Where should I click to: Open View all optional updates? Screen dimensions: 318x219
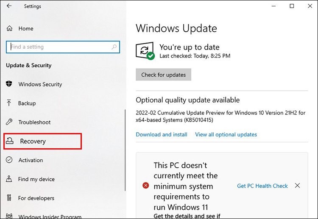(226, 135)
